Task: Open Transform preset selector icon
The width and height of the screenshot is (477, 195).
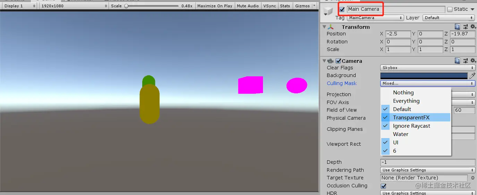Action: point(465,27)
